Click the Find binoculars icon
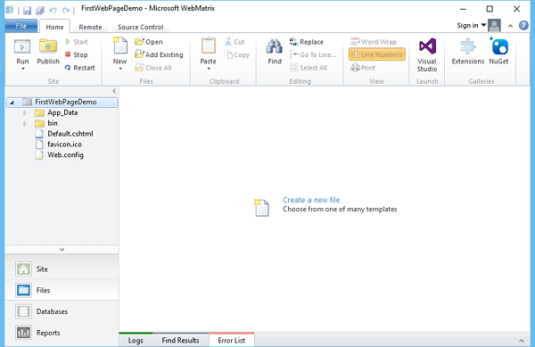The height and width of the screenshot is (347, 535). pyautogui.click(x=275, y=46)
